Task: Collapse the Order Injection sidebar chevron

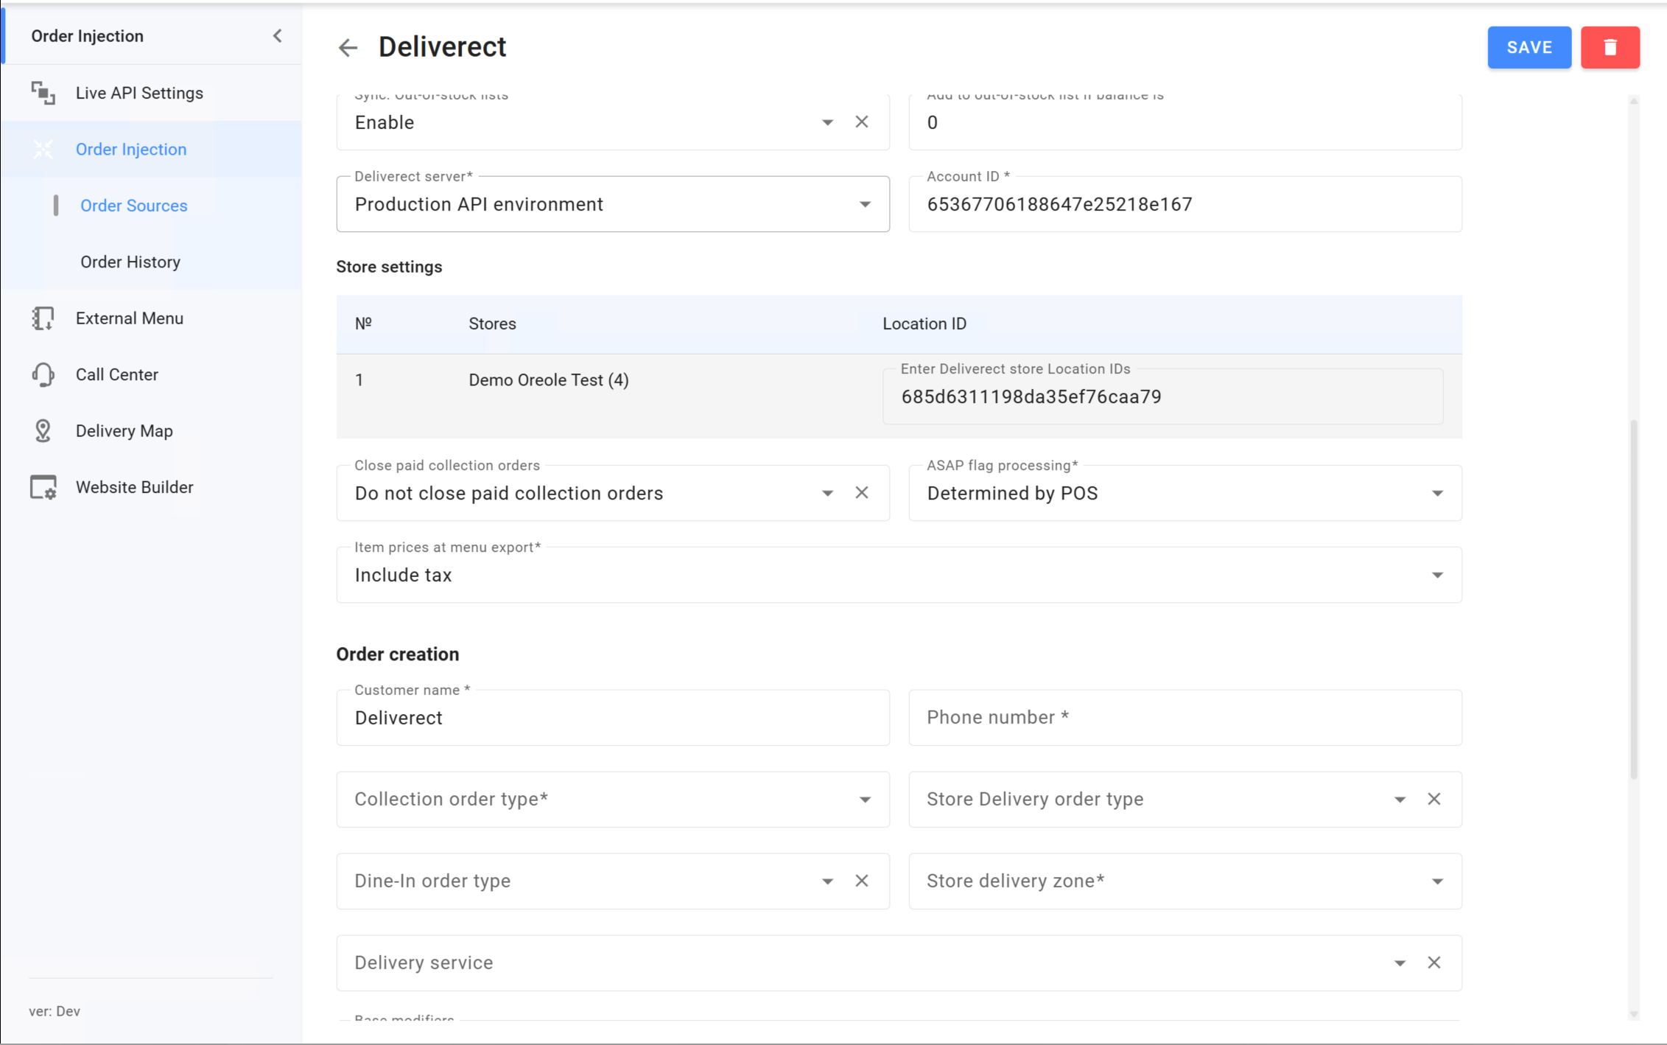Action: [x=278, y=36]
